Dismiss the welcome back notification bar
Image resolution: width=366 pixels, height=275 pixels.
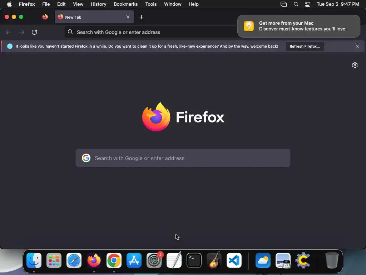click(357, 46)
